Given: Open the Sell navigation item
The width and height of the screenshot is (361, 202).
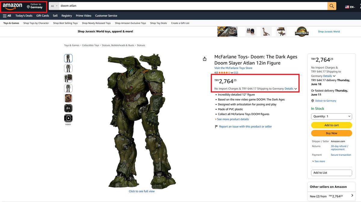Looking at the screenshot, I should (x=55, y=16).
